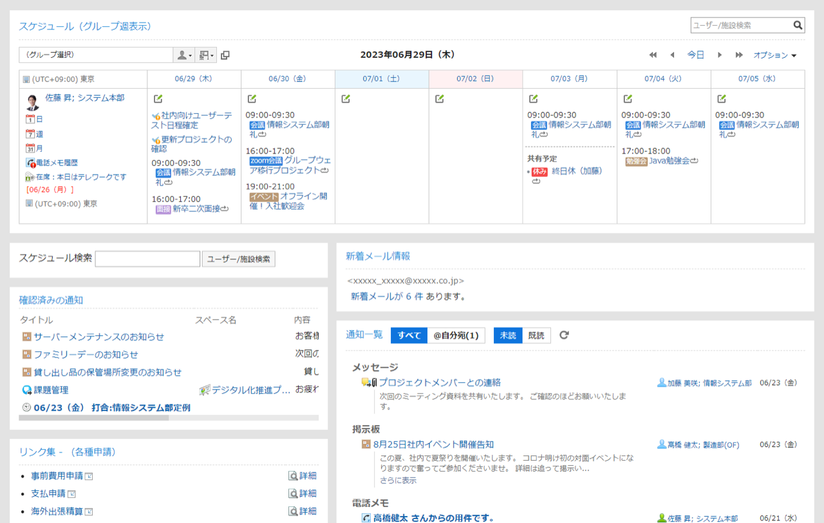
Task: Show unread notifications with 未読
Action: 508,335
